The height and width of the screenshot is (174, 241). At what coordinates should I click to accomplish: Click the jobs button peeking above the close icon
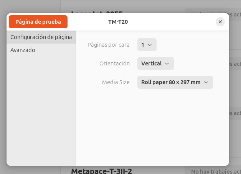click(x=213, y=11)
